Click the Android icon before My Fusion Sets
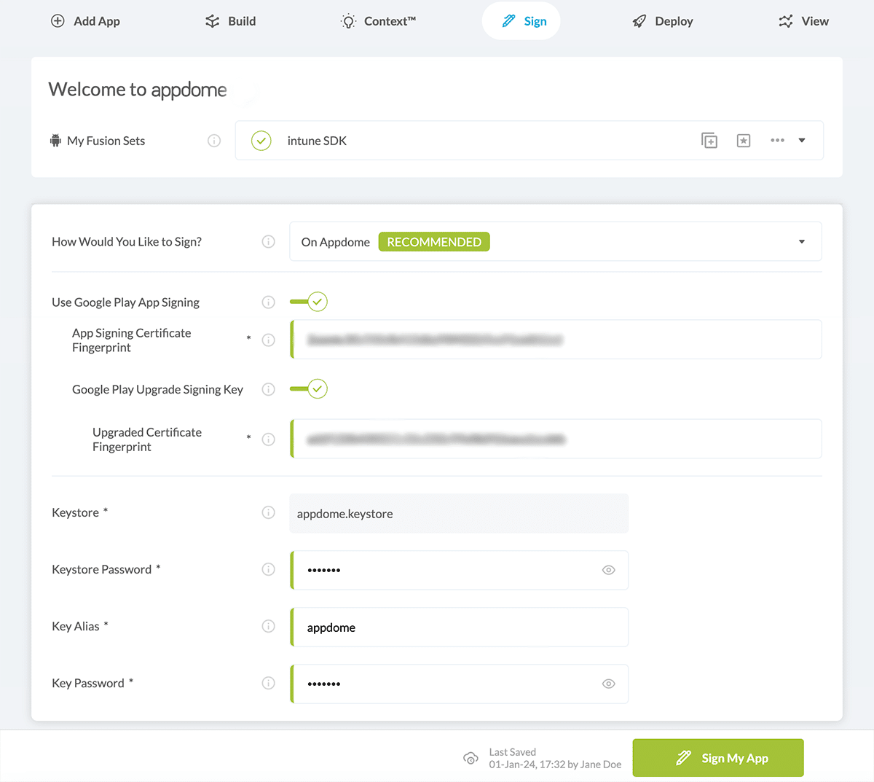 tap(56, 140)
